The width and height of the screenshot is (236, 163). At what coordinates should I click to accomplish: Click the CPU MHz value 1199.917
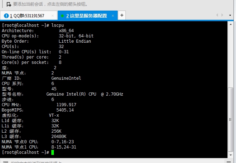pyautogui.click(x=66, y=105)
